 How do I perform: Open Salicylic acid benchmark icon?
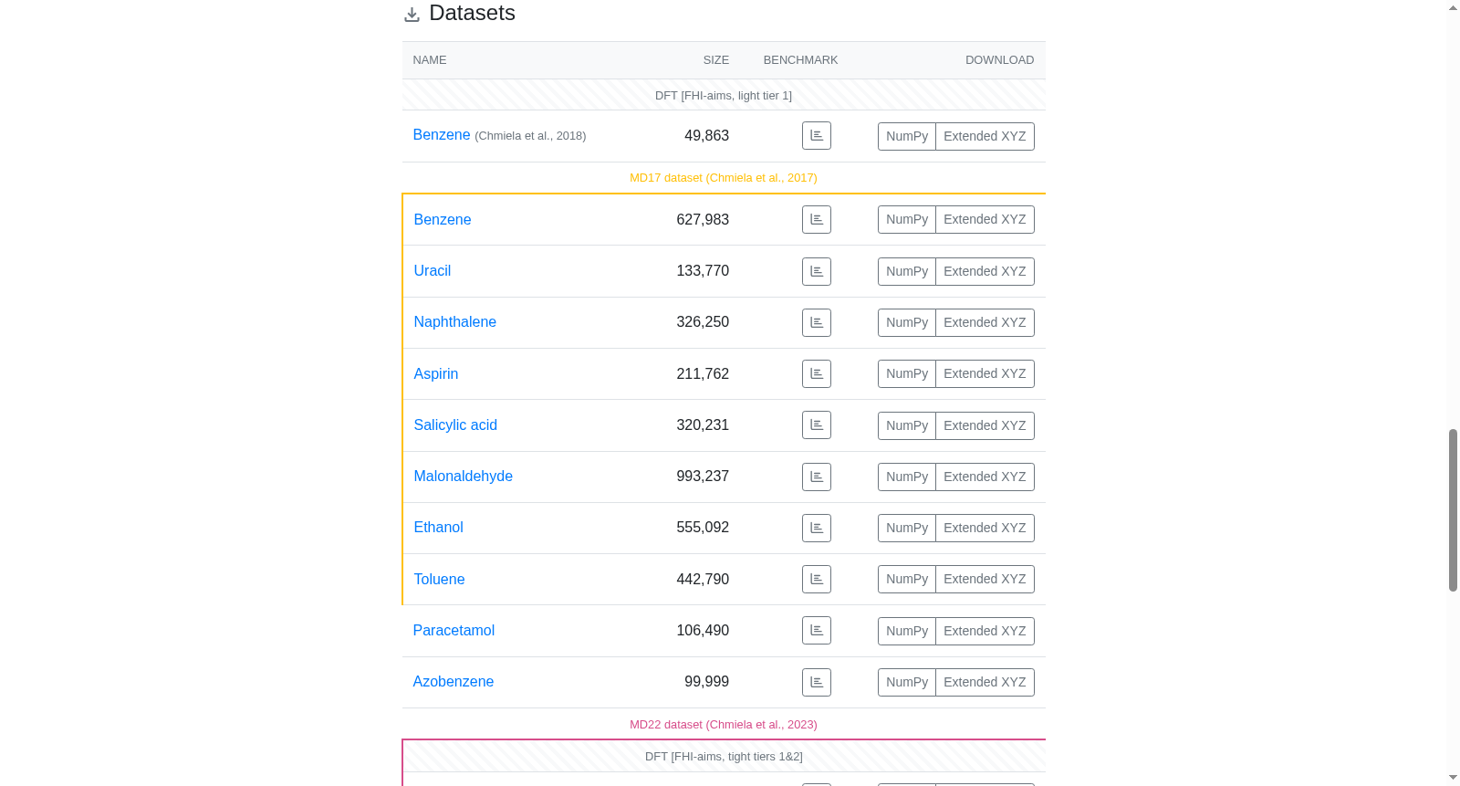coord(817,425)
